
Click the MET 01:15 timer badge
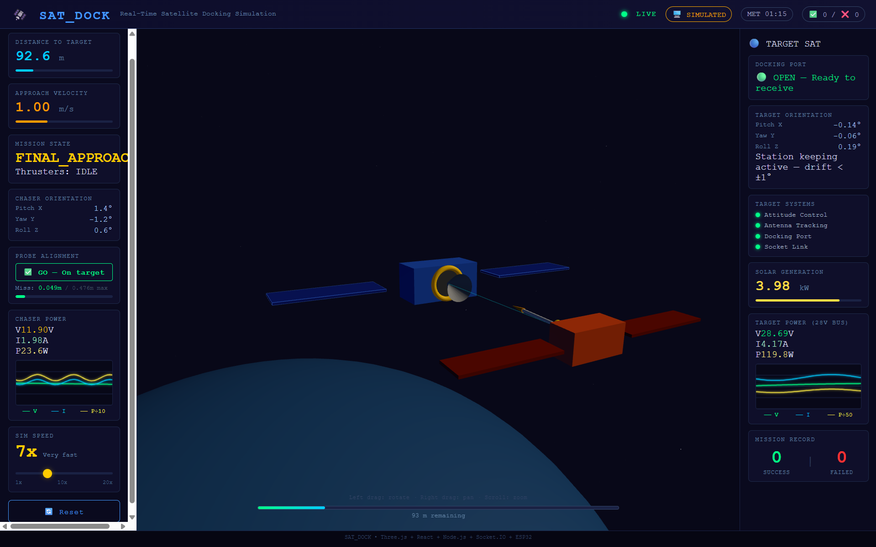[767, 14]
